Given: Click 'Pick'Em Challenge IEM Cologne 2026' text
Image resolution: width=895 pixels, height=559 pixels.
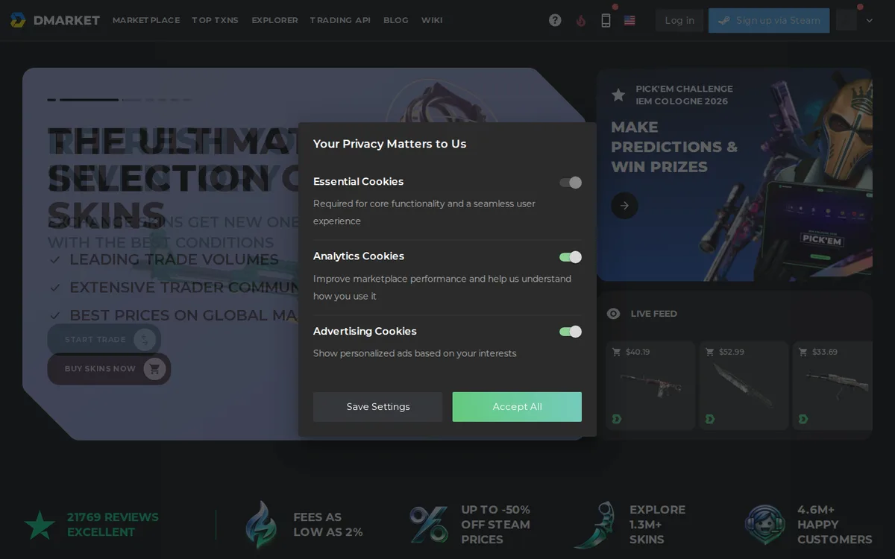Looking at the screenshot, I should (x=684, y=95).
